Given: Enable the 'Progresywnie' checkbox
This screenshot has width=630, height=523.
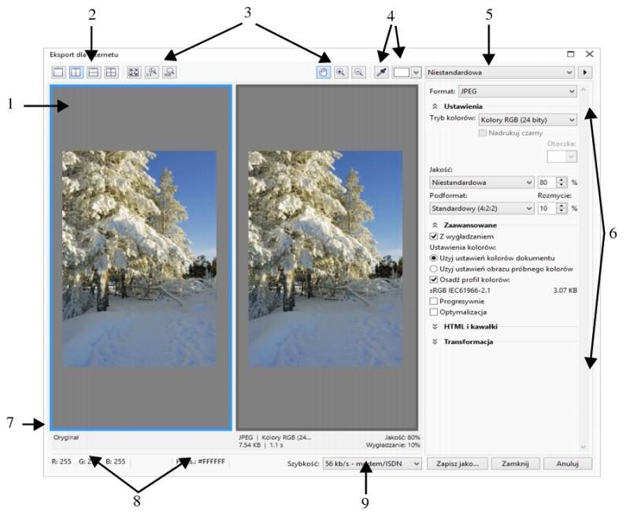Looking at the screenshot, I should 433,301.
